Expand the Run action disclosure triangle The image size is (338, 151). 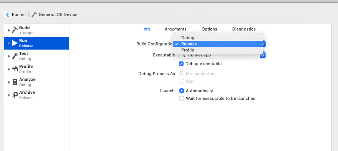click(9, 43)
